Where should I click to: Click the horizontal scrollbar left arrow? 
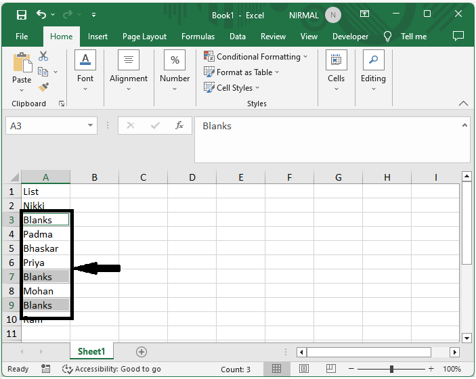[x=301, y=353]
